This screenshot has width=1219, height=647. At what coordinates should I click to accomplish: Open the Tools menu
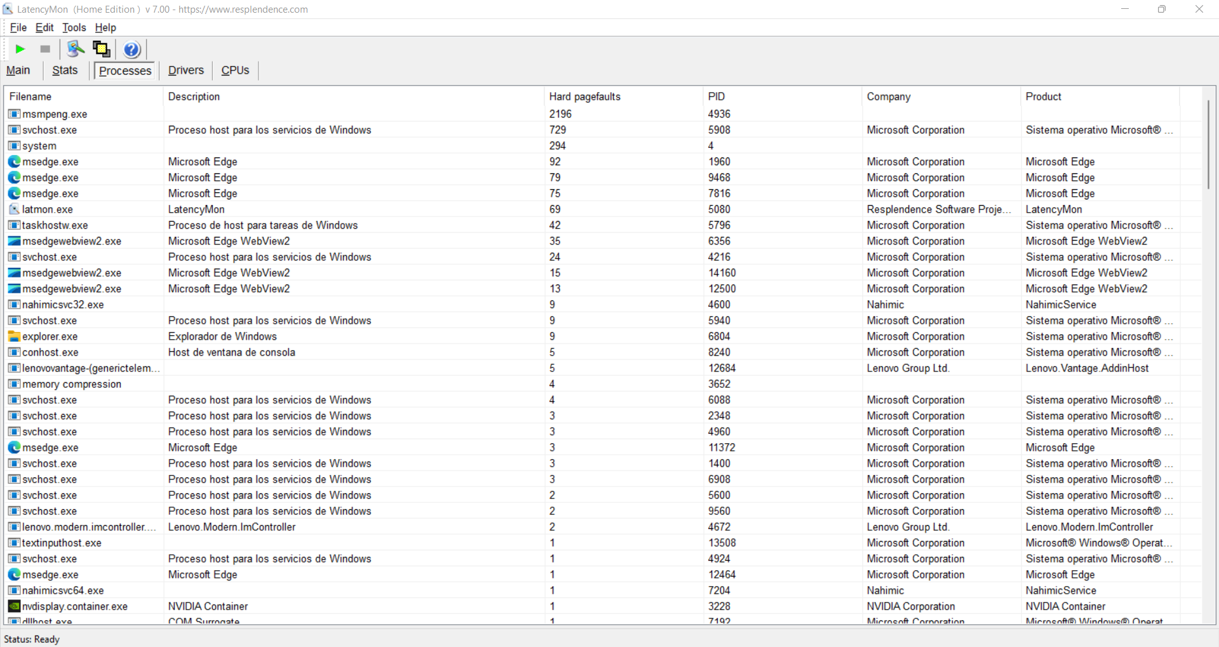tap(74, 27)
